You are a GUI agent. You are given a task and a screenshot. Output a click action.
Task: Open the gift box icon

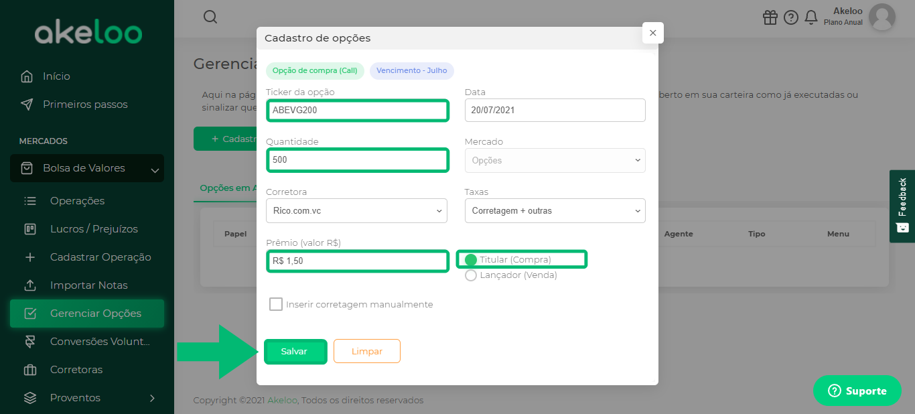click(770, 17)
